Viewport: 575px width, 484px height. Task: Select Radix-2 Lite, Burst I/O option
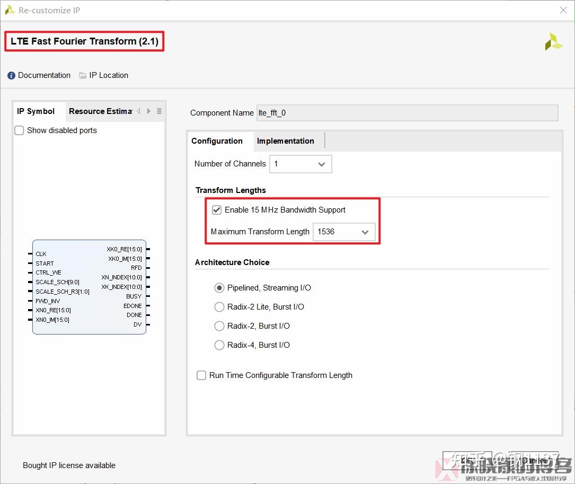219,307
